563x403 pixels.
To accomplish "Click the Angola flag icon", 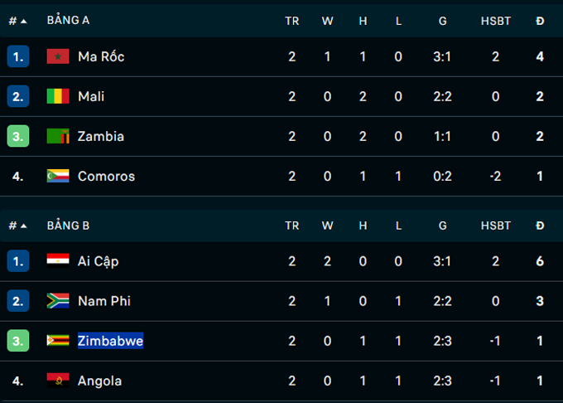I will [58, 381].
